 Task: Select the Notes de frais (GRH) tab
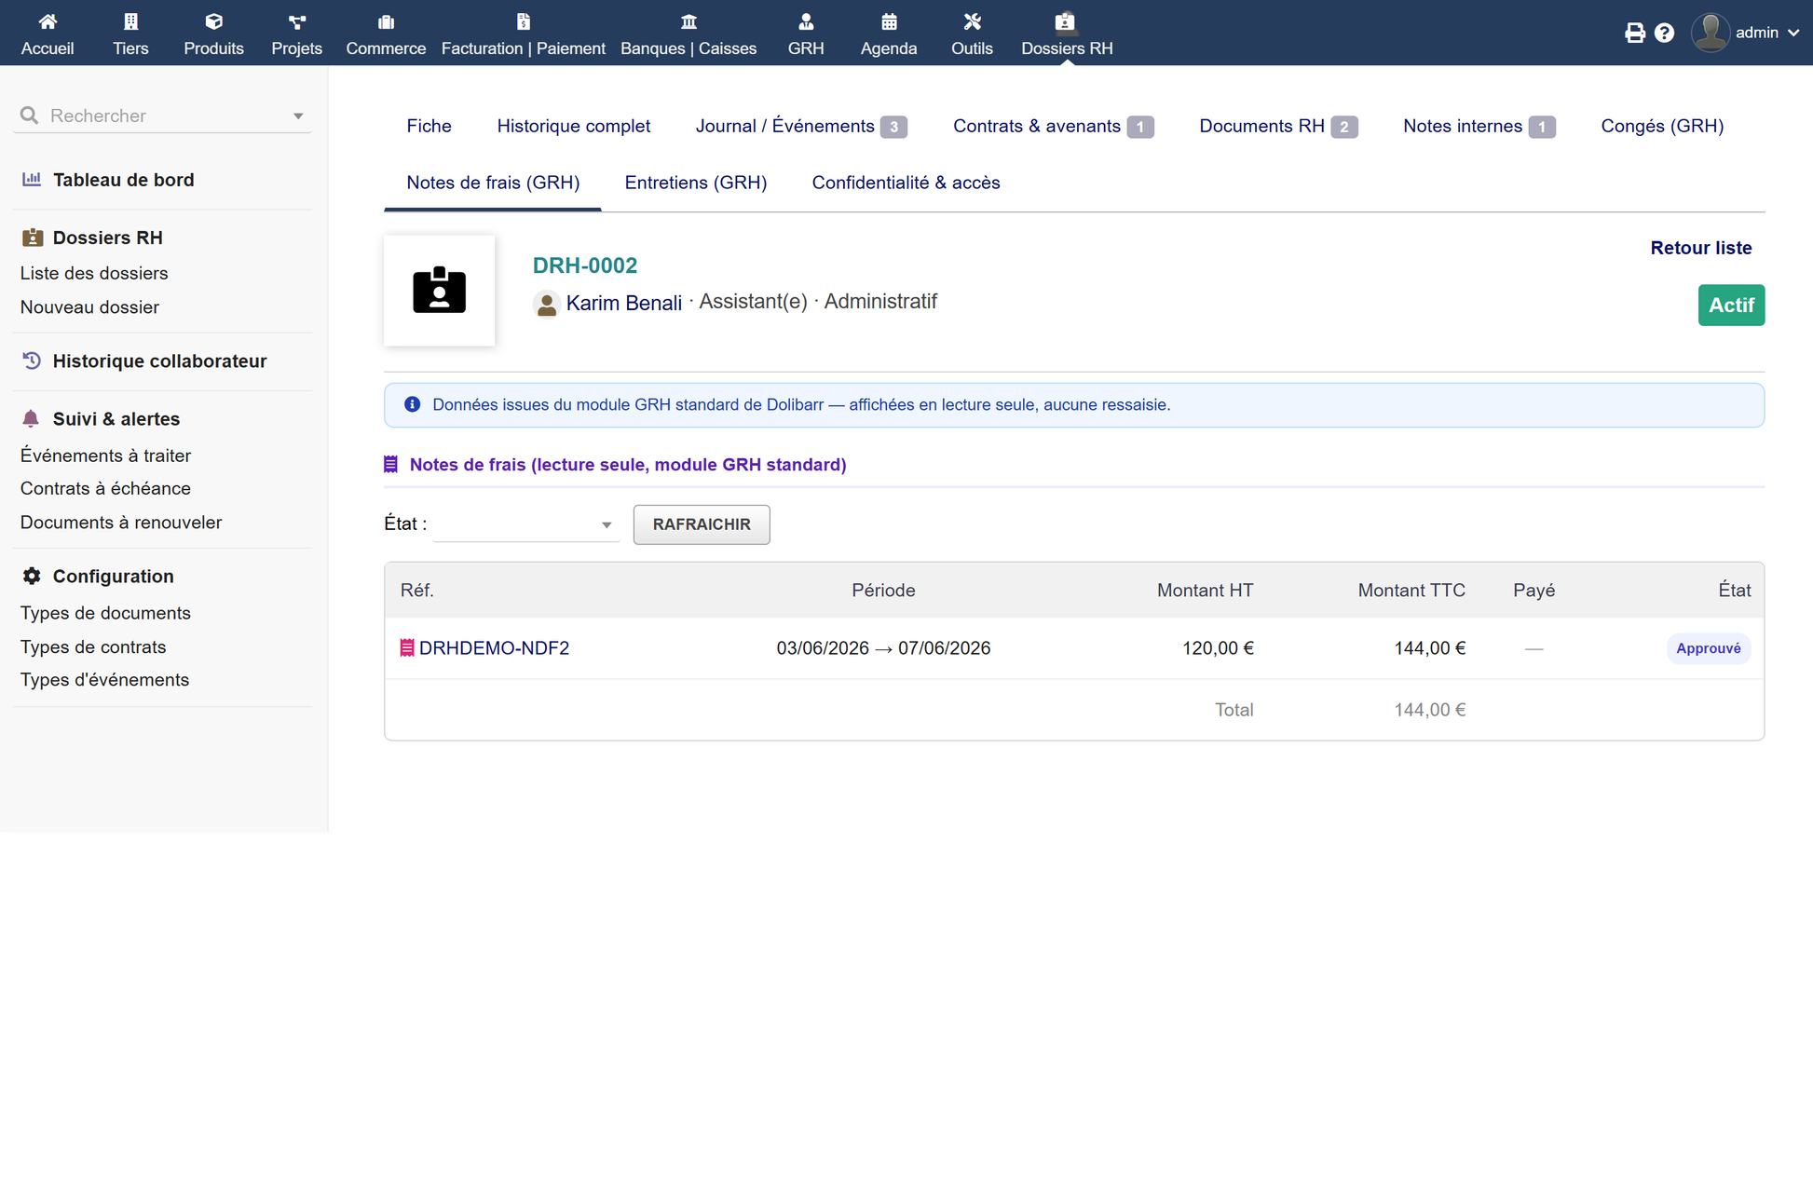tap(493, 183)
